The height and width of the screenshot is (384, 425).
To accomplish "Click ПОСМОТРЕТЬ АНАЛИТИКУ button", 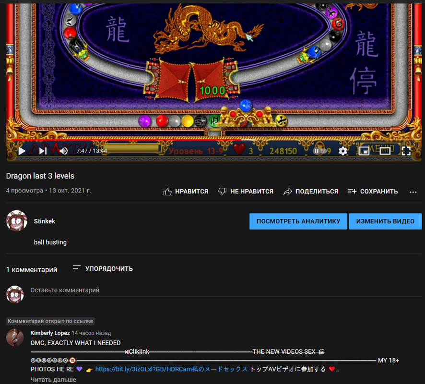I will (298, 221).
